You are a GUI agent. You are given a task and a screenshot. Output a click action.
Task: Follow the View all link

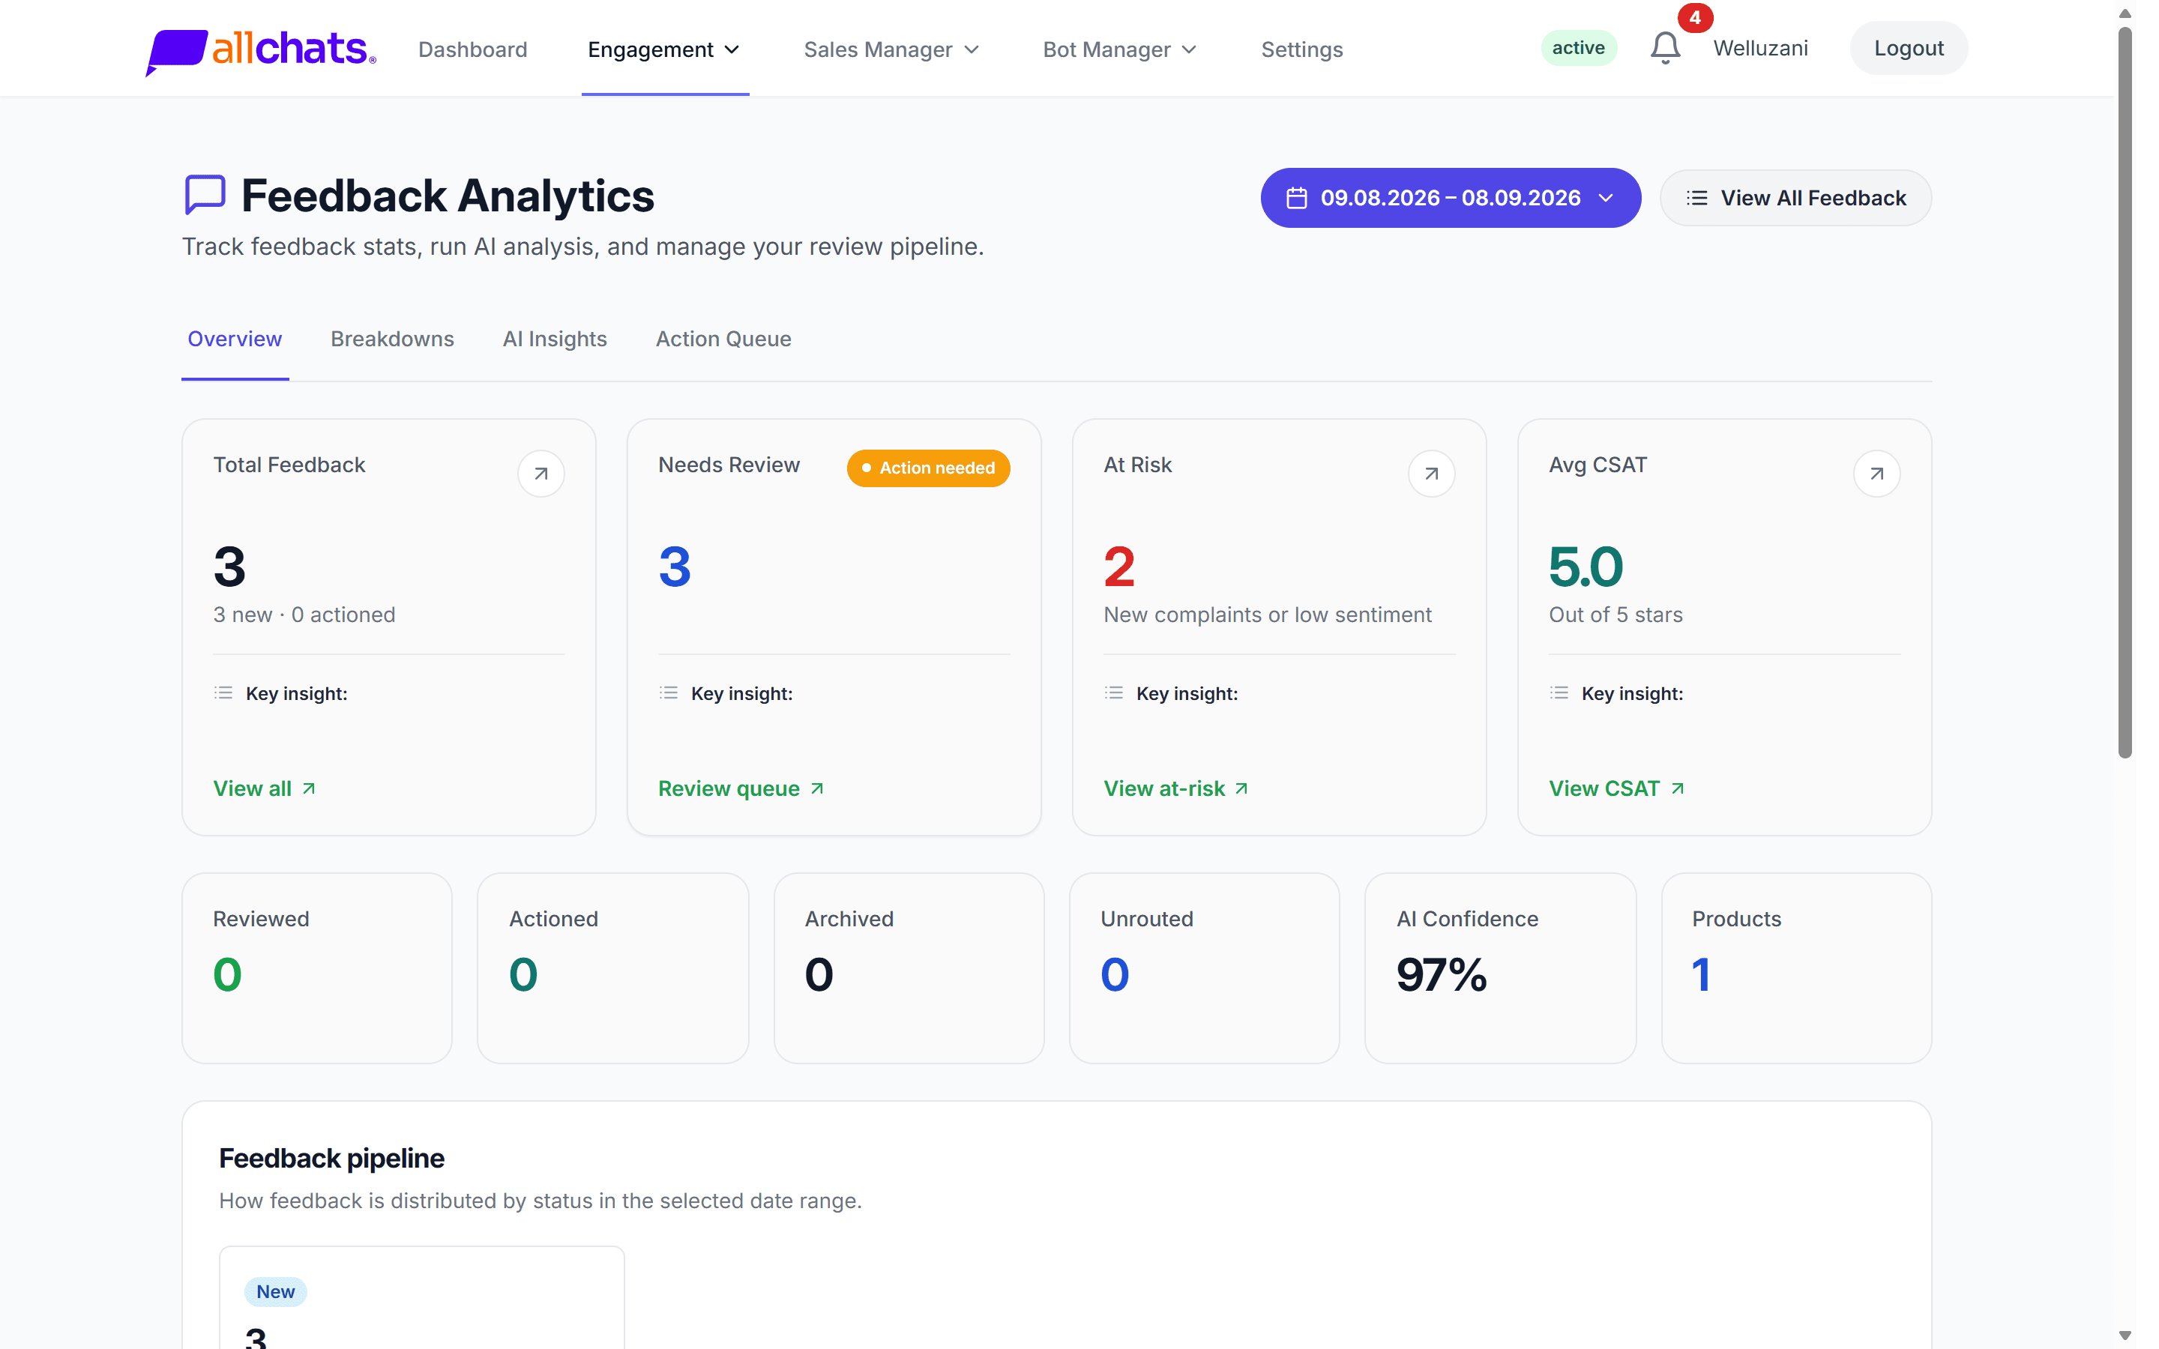tap(264, 788)
